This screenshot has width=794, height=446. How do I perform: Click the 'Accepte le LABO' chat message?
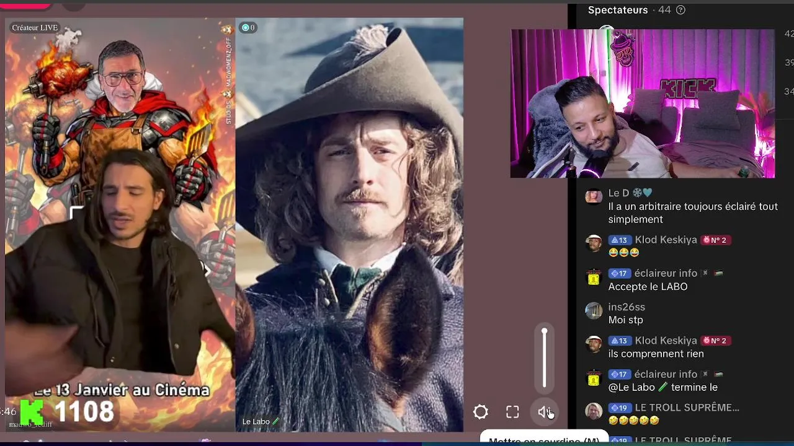click(x=648, y=287)
